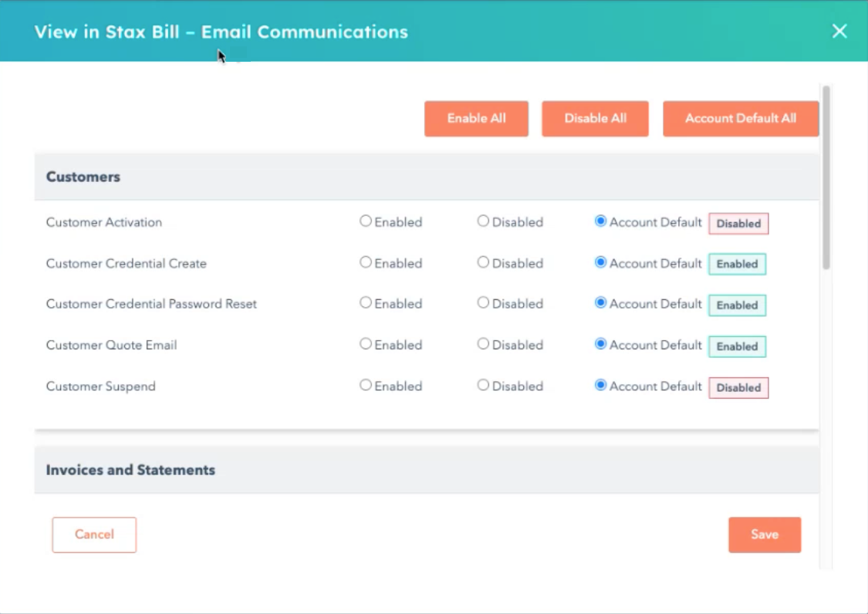The height and width of the screenshot is (614, 868).
Task: Set Customer Credential Create to Disabled
Action: tap(483, 262)
